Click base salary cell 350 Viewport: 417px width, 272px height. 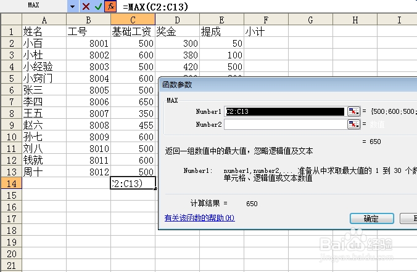click(x=133, y=113)
